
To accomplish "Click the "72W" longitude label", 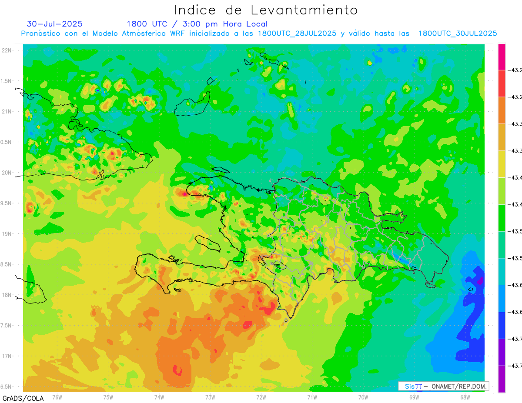I will tap(261, 396).
